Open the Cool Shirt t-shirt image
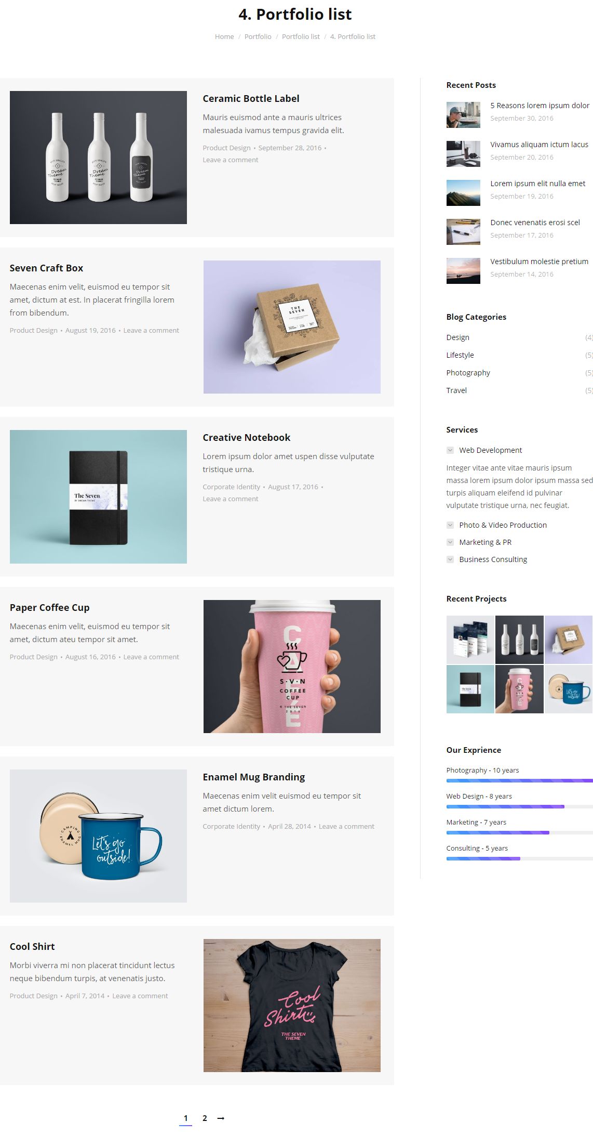The height and width of the screenshot is (1135, 593). pos(292,1006)
